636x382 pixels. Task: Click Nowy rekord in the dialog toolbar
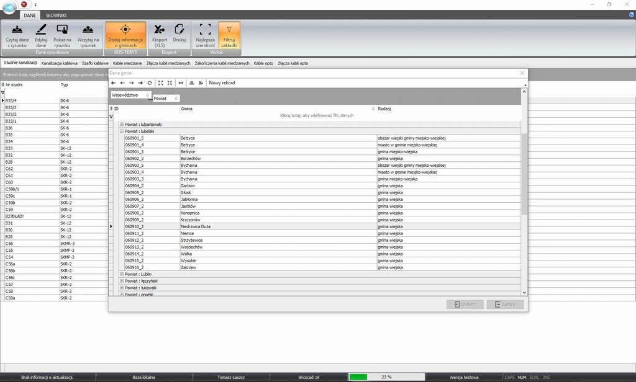pyautogui.click(x=222, y=83)
